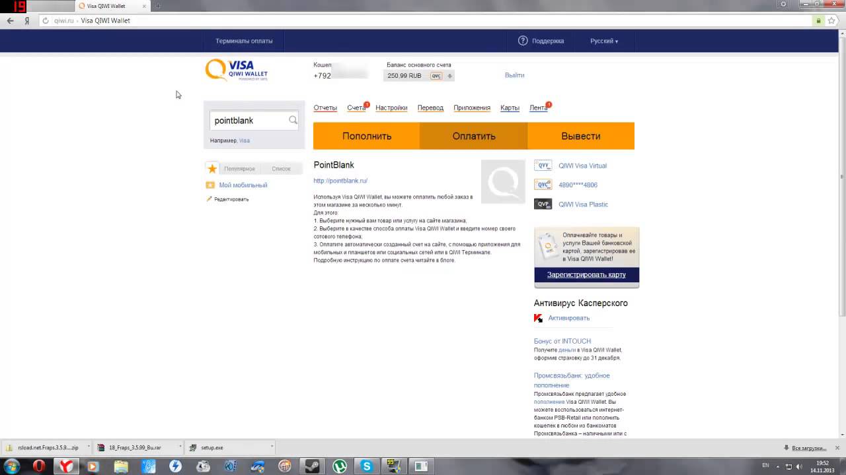Click the browser address bar
Screen dimensions: 846x475
[x=430, y=20]
